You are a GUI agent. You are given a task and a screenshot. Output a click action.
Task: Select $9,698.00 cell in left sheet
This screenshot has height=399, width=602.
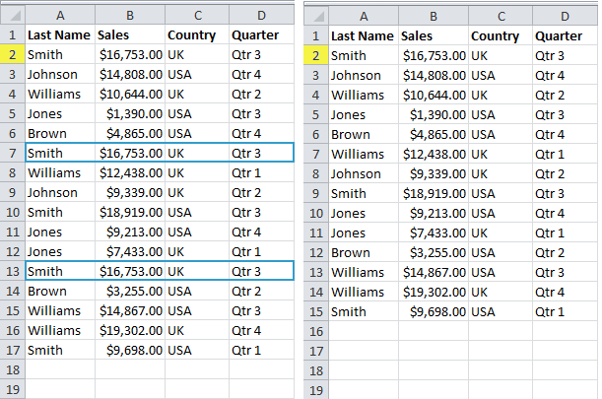click(130, 350)
